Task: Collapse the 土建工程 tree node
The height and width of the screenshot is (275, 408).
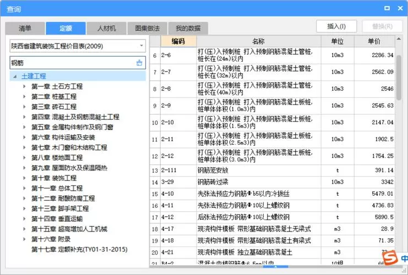Action: pyautogui.click(x=15, y=76)
